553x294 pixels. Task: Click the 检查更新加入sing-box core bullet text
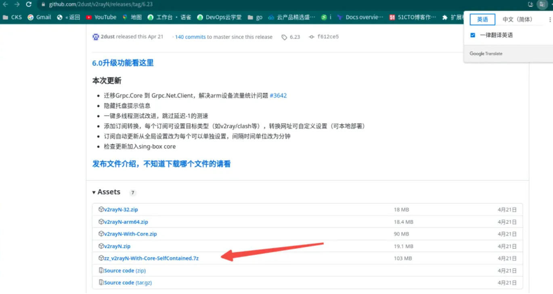click(140, 147)
